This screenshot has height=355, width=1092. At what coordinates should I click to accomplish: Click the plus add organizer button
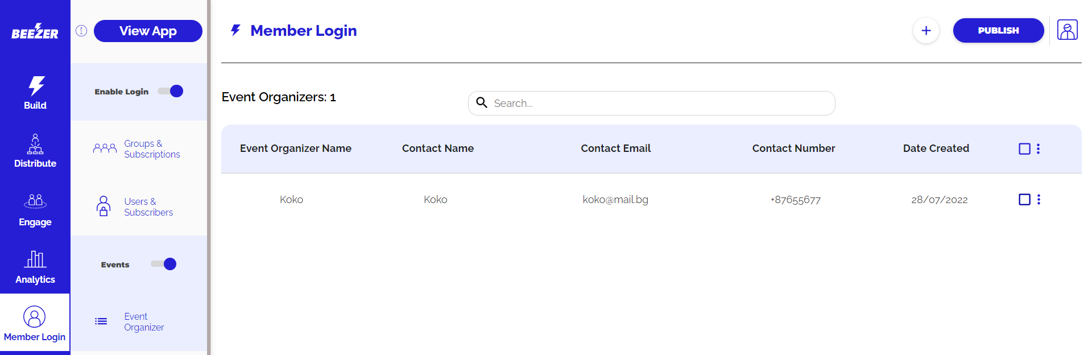926,31
